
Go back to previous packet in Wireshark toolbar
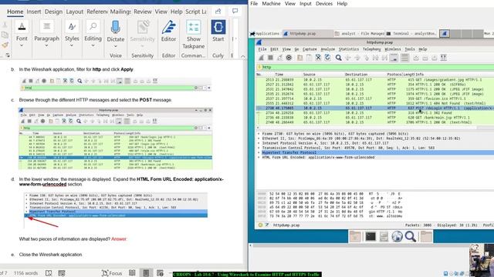348,58
